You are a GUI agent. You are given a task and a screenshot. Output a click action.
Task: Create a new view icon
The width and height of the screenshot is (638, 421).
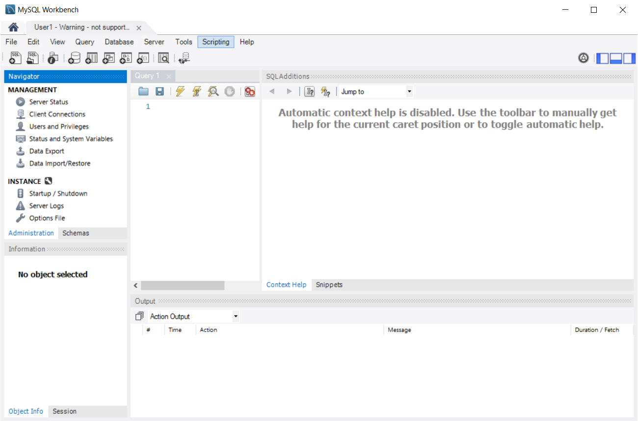pos(108,58)
